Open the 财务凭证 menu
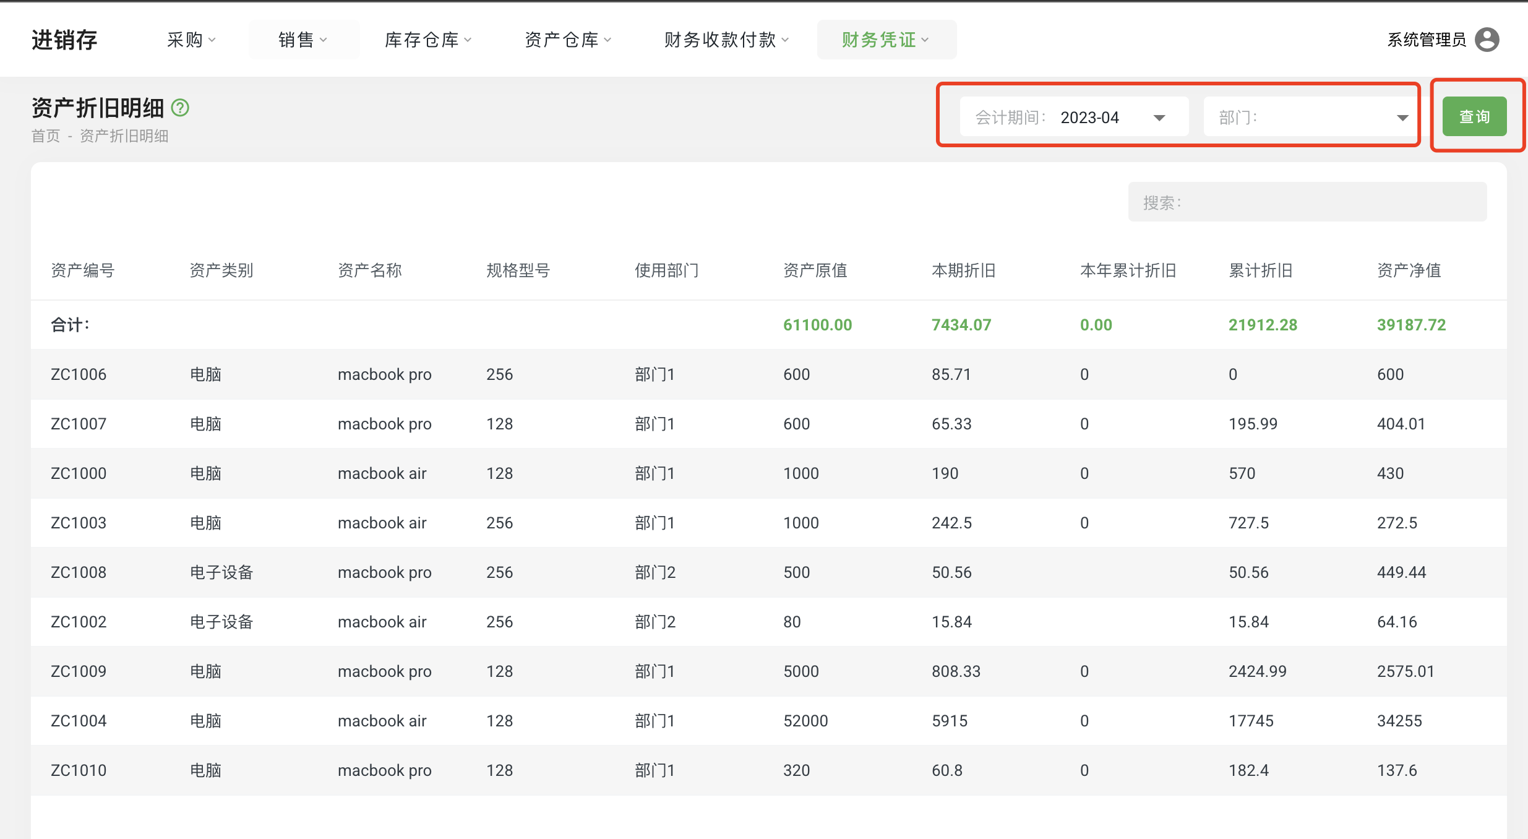This screenshot has width=1528, height=839. point(886,40)
